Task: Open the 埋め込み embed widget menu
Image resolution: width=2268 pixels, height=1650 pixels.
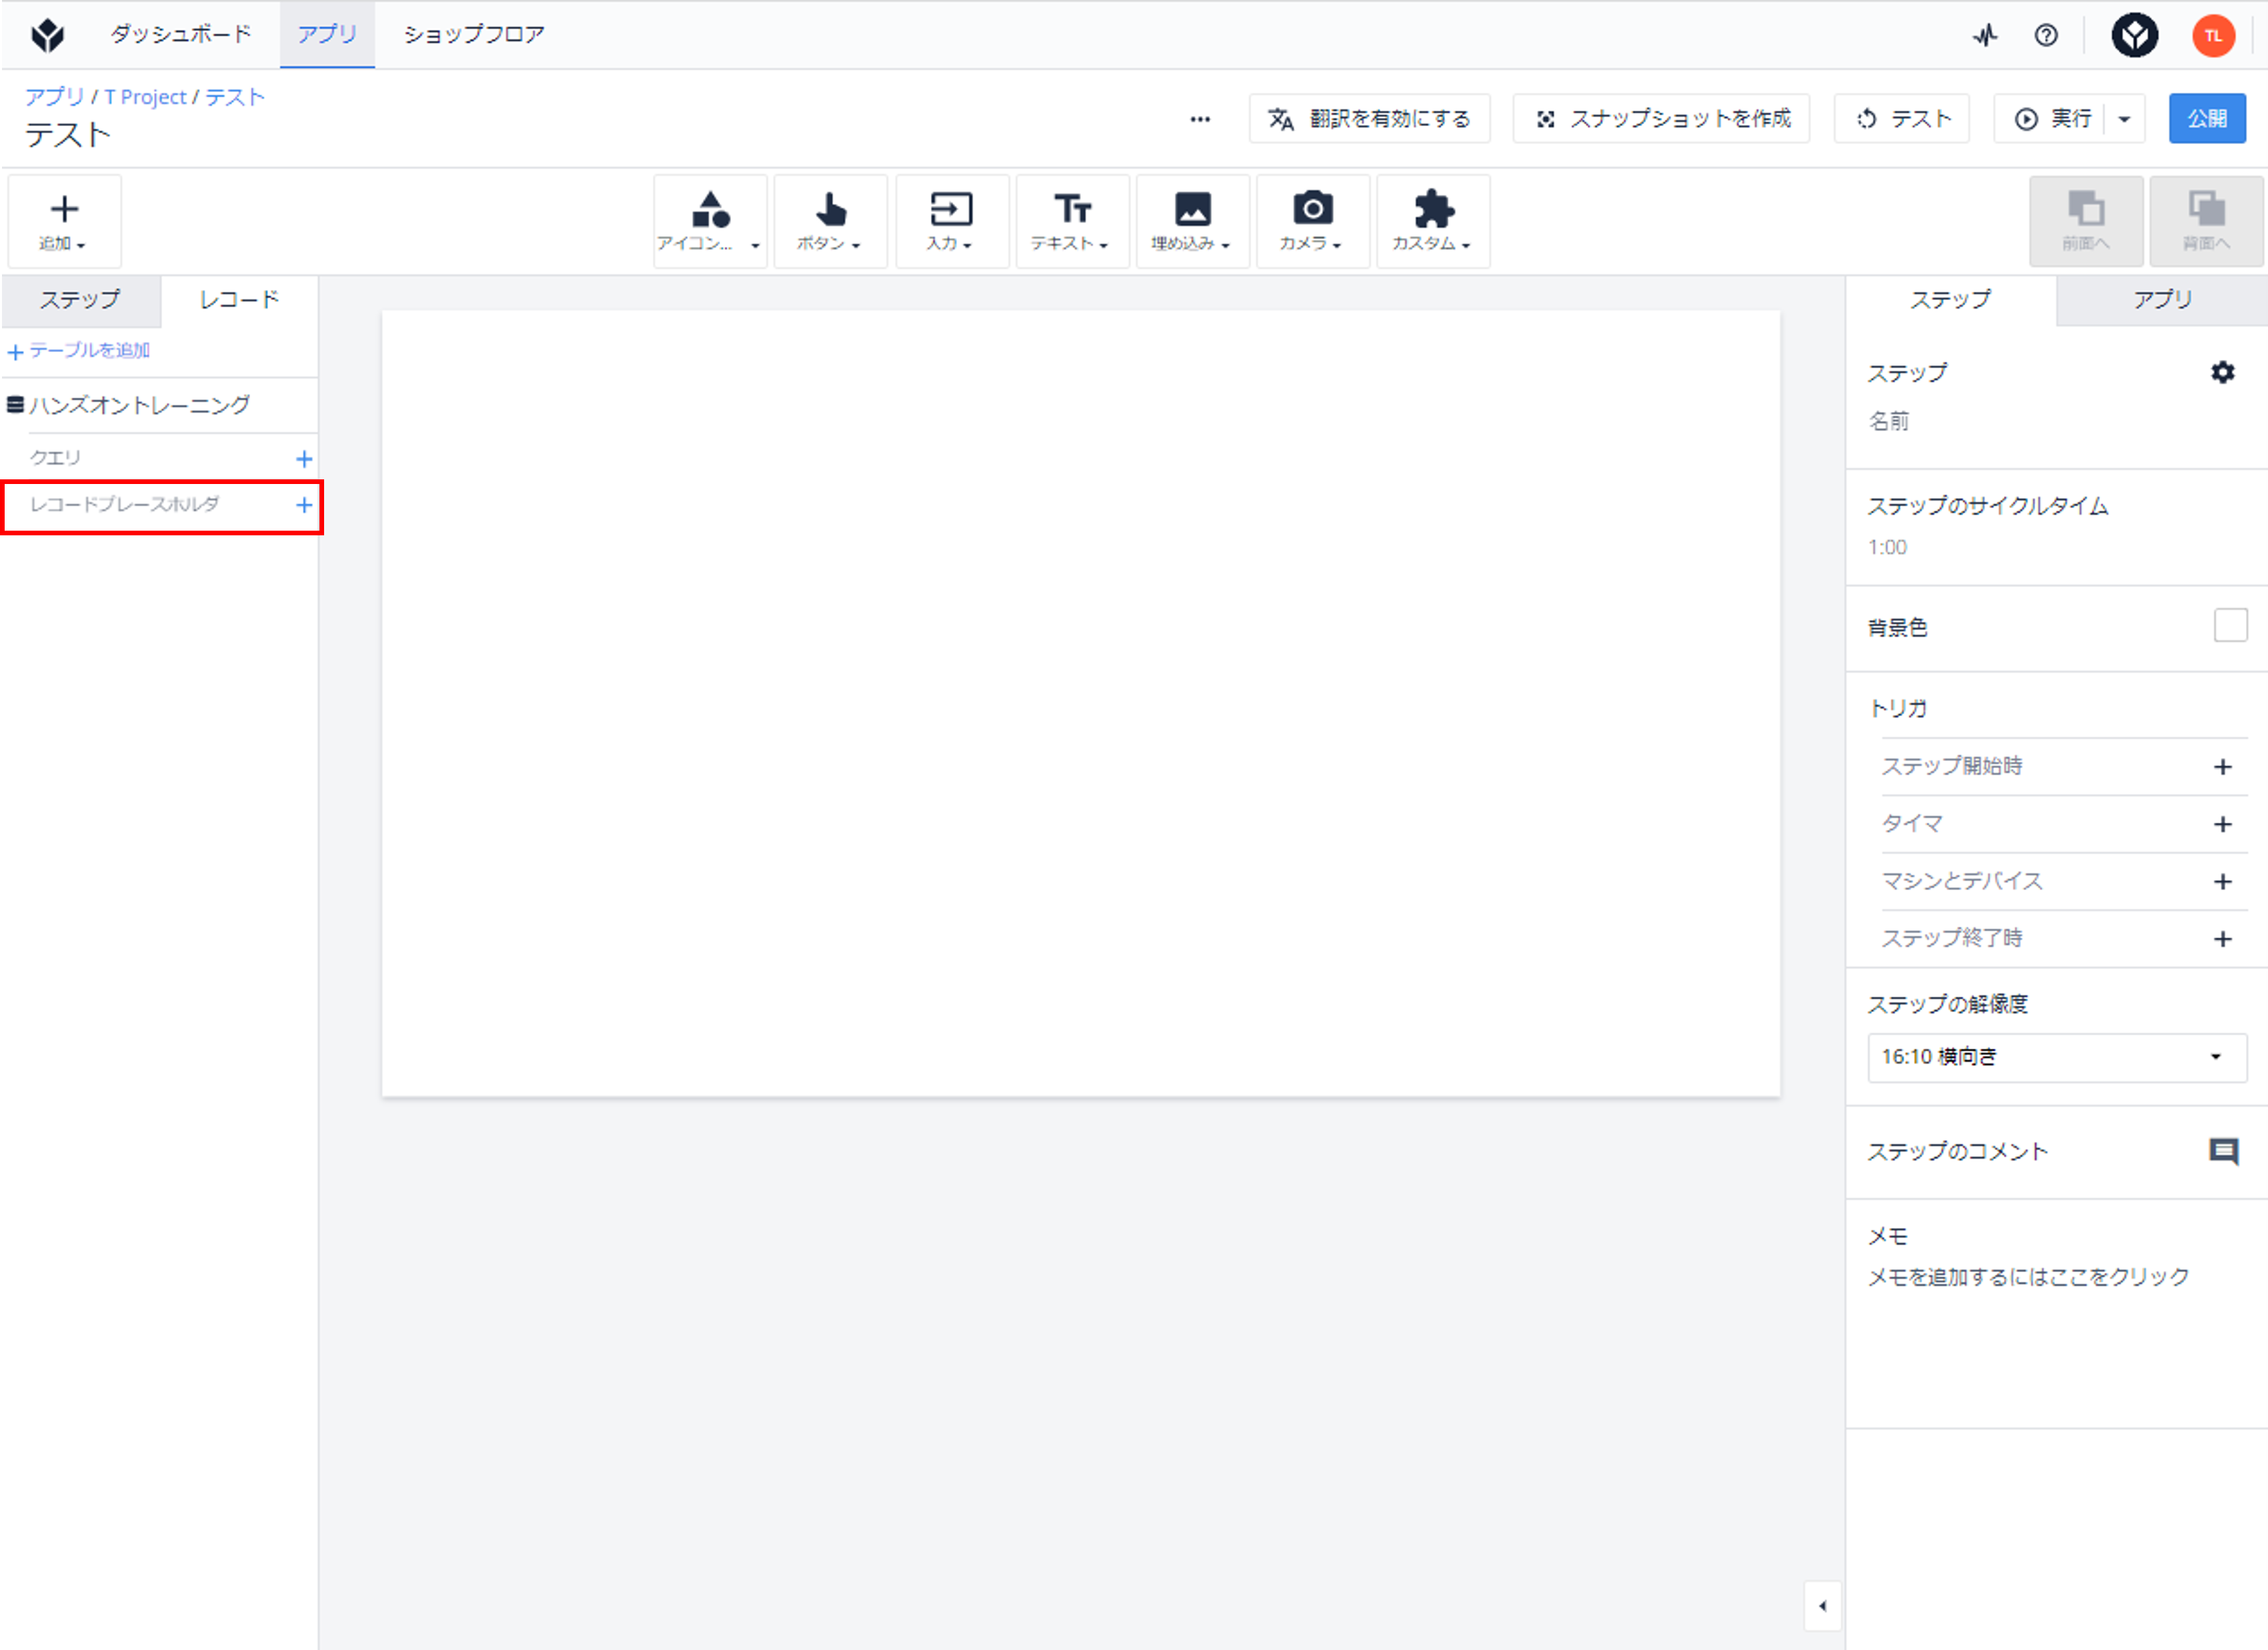Action: click(1192, 221)
